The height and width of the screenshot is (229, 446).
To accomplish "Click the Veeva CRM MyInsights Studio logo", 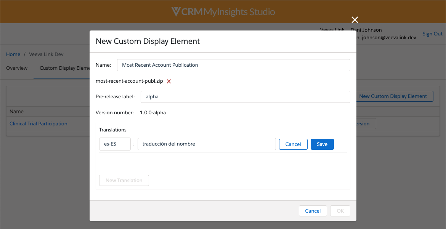I will coord(223,12).
